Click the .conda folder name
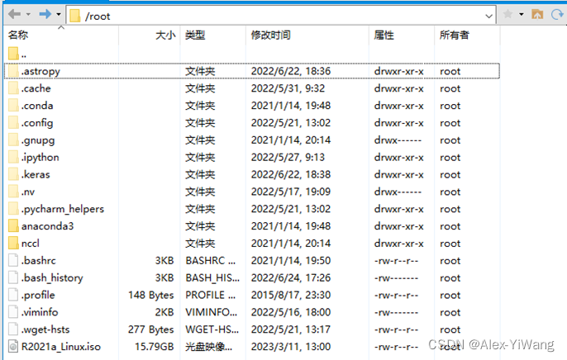Screen dimensions: 567x360 click(x=37, y=106)
